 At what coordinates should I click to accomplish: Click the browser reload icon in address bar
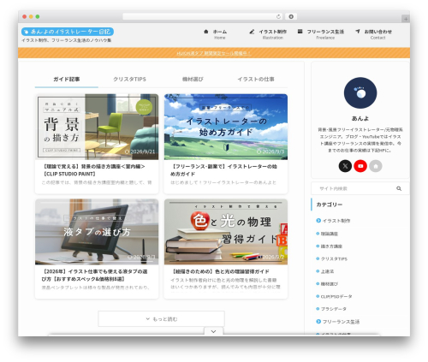click(278, 16)
